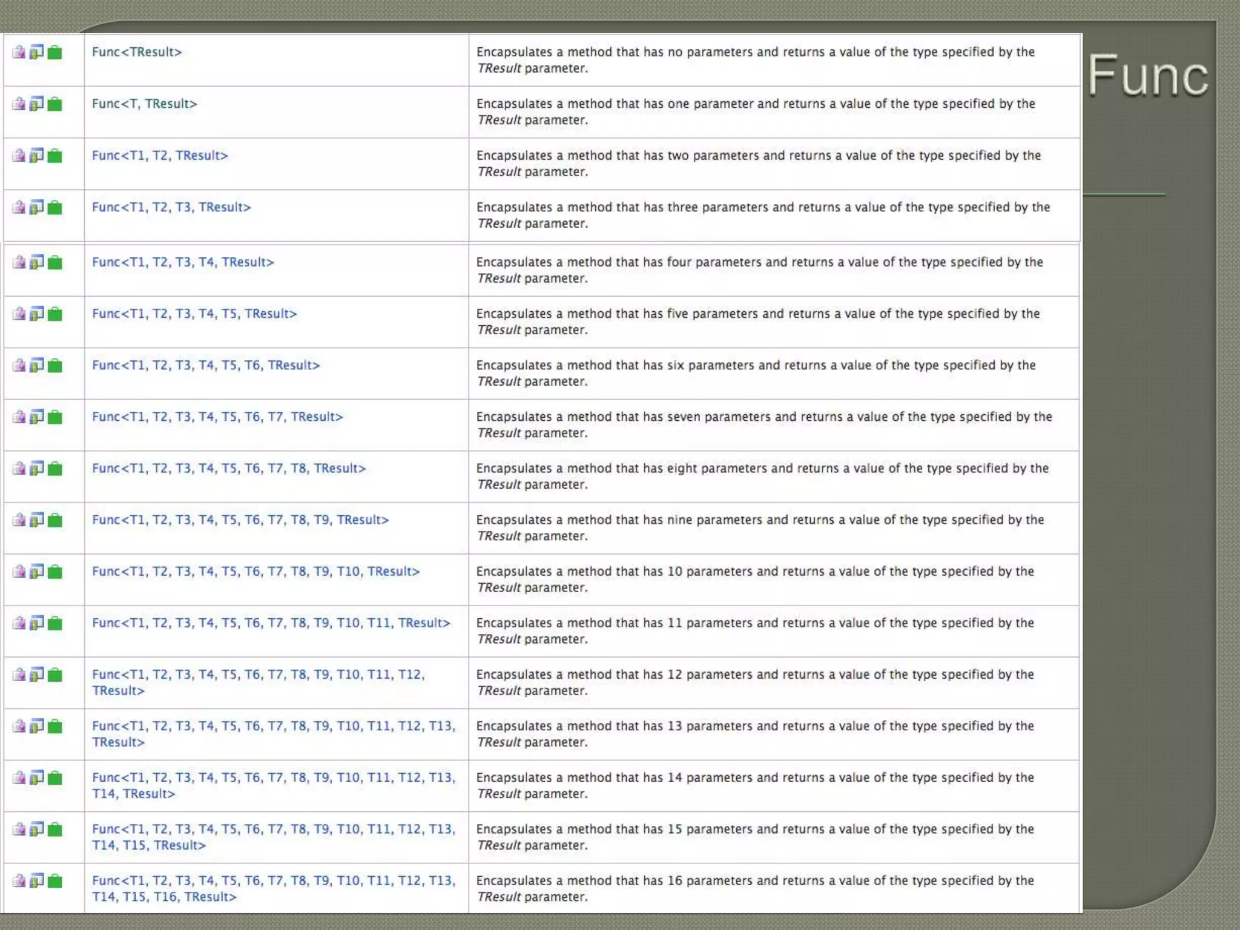The width and height of the screenshot is (1240, 930).
Task: Click the green icon in the six-parameter Func row
Action: click(54, 365)
